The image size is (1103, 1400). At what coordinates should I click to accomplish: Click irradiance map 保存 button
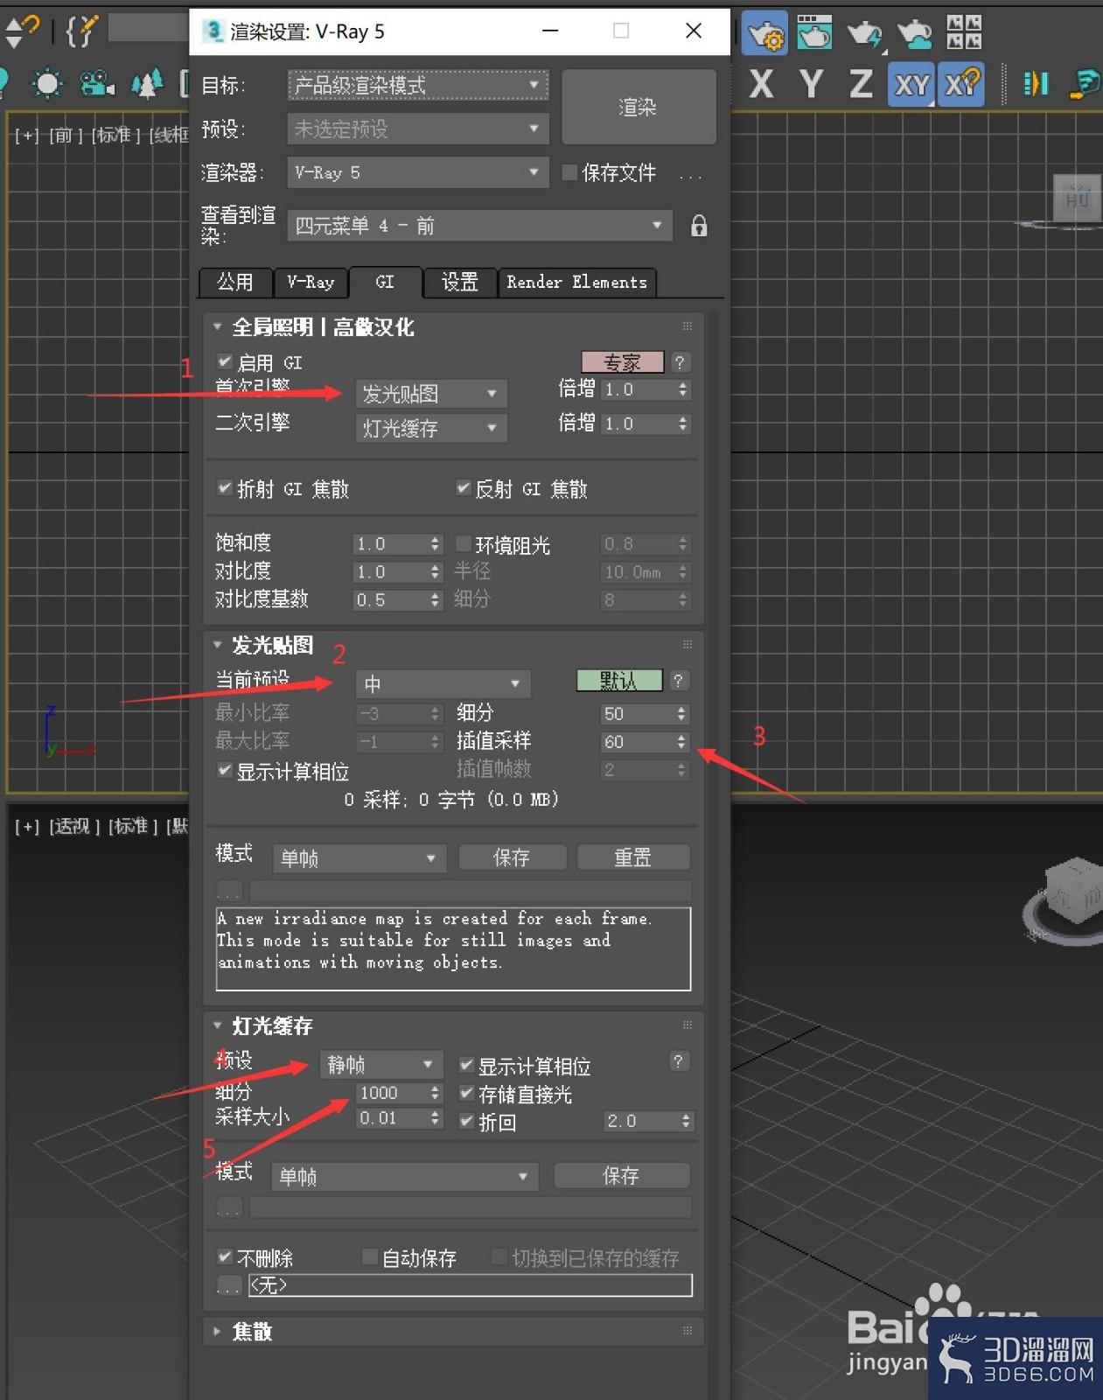coord(512,857)
